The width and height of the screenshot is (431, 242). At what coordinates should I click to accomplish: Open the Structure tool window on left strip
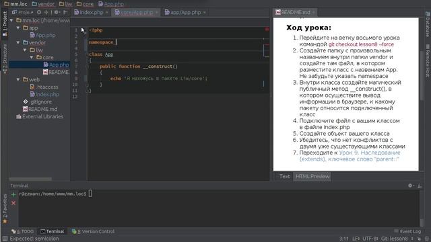(5, 58)
